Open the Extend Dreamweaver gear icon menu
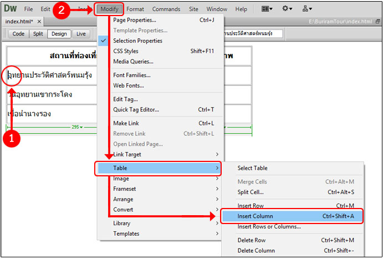This screenshot has height=259, width=383. click(x=288, y=9)
